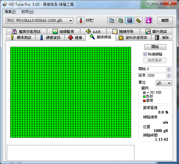The image size is (179, 164).
Task: Open the 檔案(F) menu
Action: tap(10, 12)
